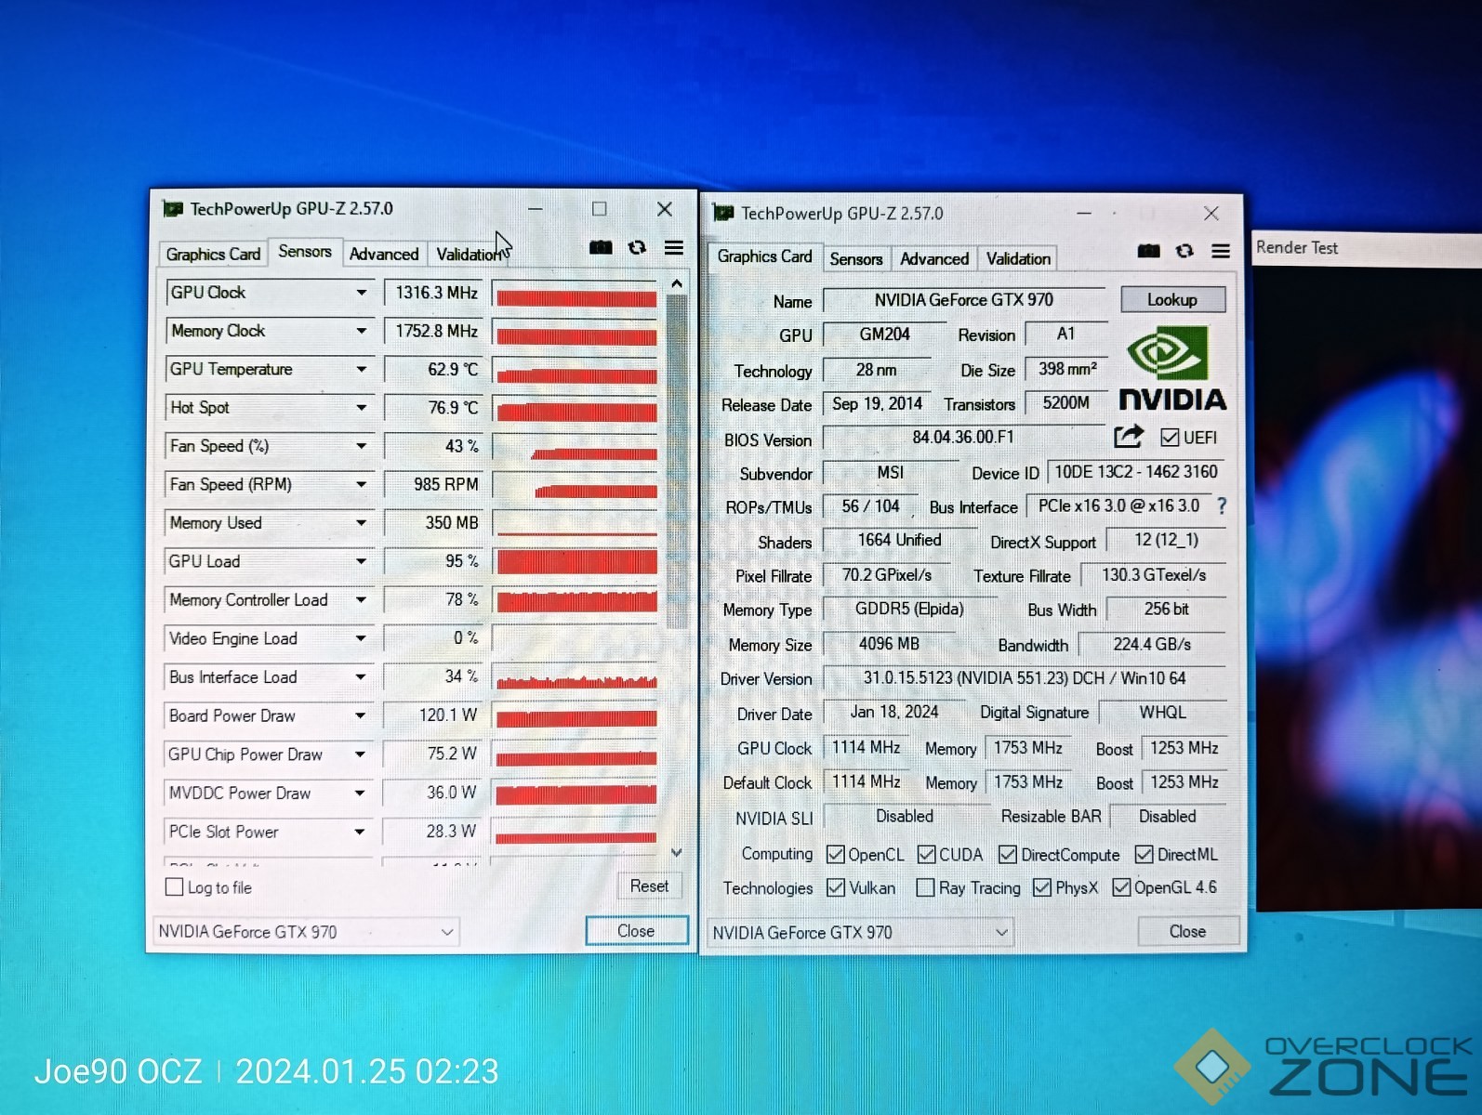The height and width of the screenshot is (1115, 1482).
Task: Open the hamburger menu in Graphics Card window
Action: pos(1221,251)
